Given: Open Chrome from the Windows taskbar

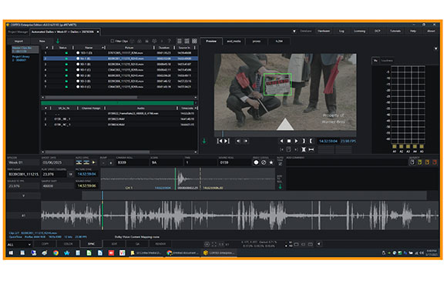Looking at the screenshot, I should click(55, 253).
